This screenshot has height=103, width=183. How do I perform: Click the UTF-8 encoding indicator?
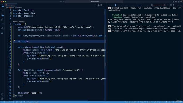[156, 102]
